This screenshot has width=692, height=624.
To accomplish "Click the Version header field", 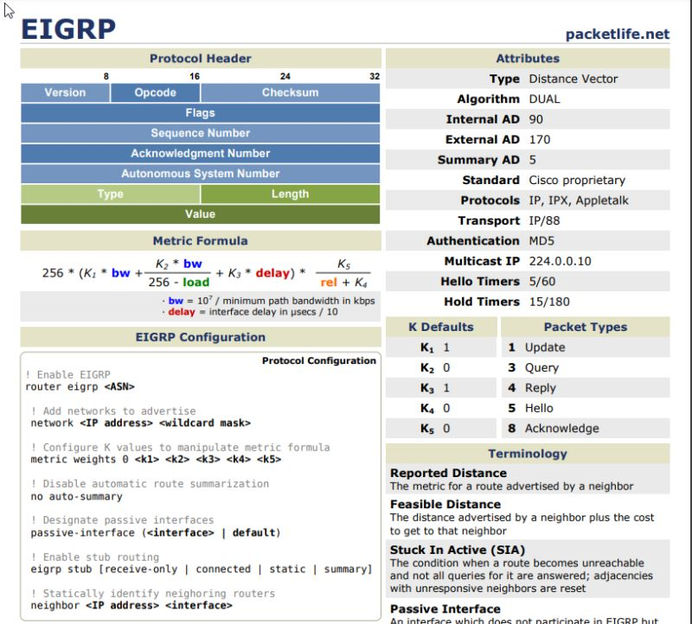I will [66, 92].
